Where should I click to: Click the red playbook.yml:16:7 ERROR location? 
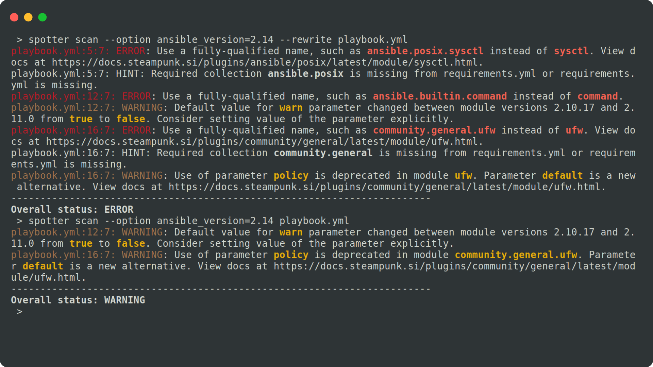click(63, 130)
